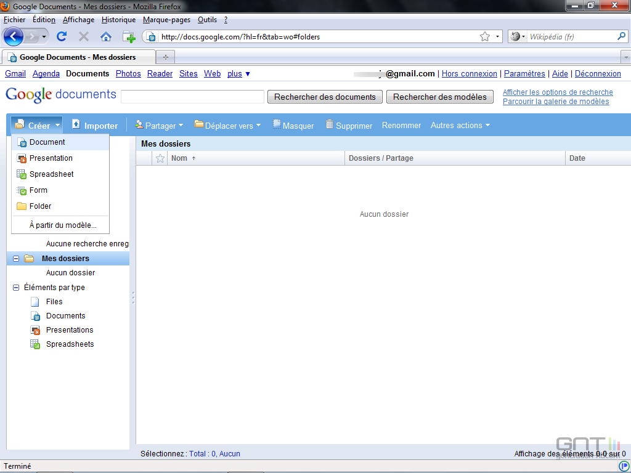Click Rechercher des modèles button

(x=440, y=97)
